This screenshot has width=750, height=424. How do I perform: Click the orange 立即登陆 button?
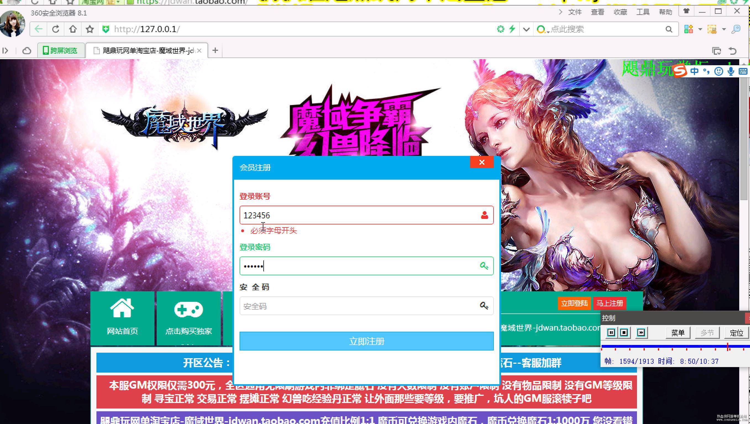574,303
